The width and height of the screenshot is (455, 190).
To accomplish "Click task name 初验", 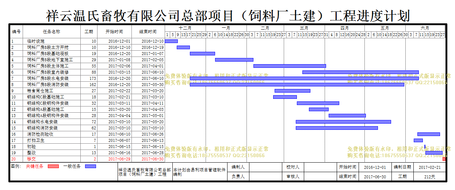I will click(31, 147).
